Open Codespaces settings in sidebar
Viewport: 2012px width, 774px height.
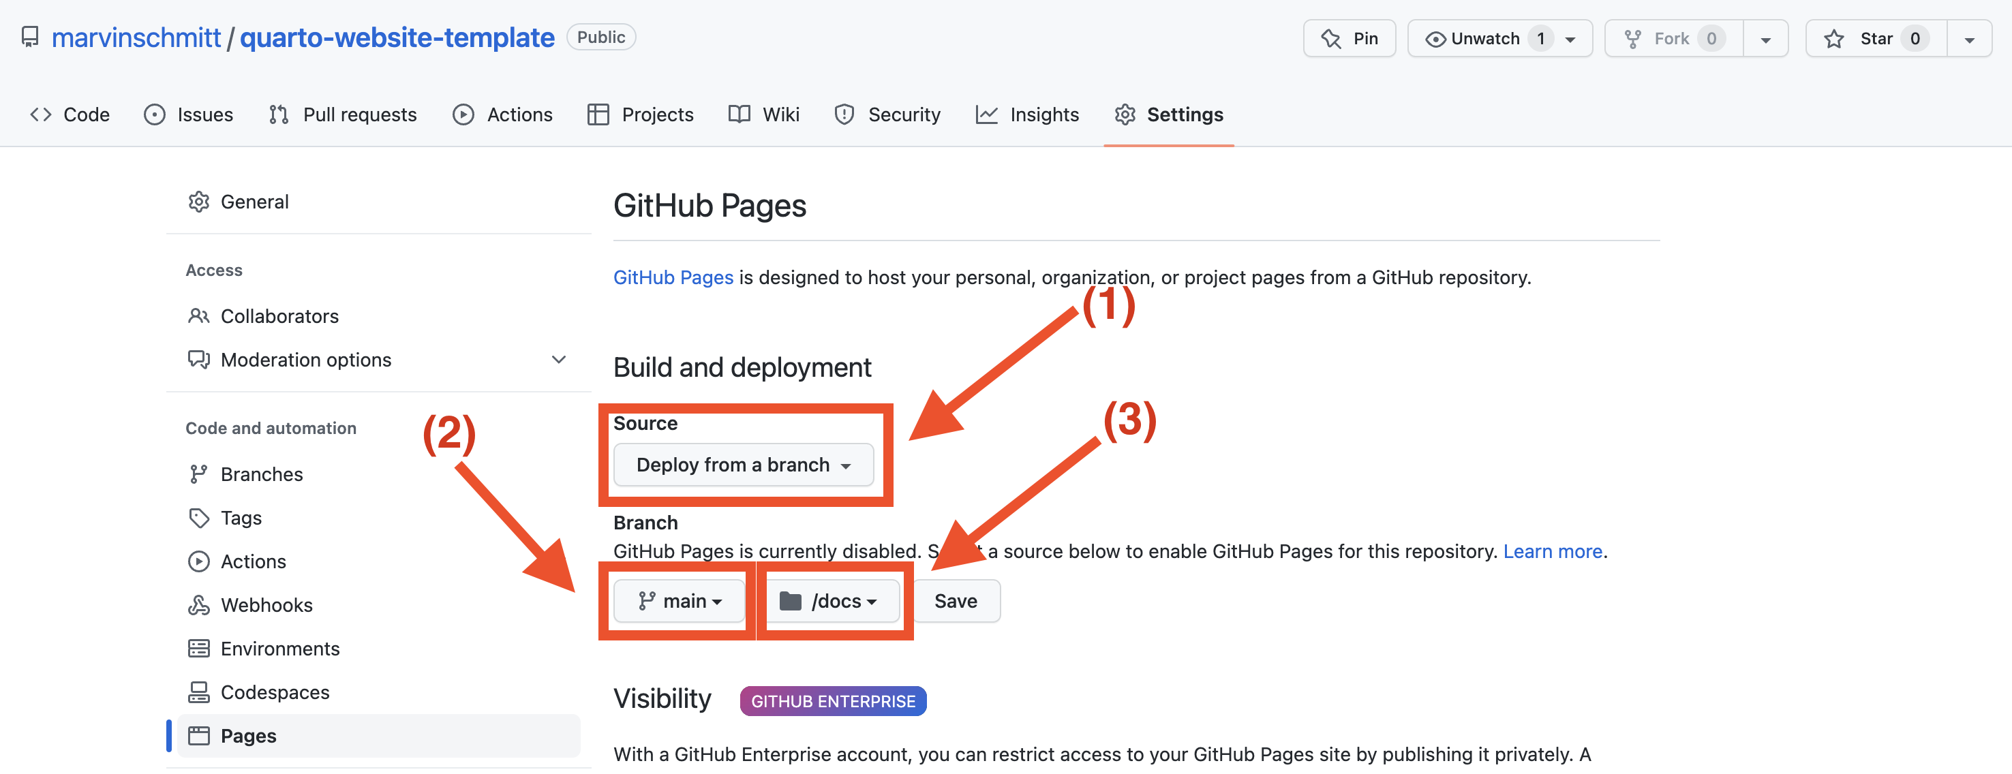[379, 693]
